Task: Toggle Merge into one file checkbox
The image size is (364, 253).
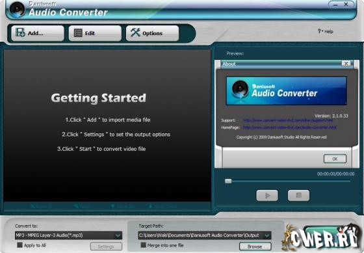Action: [x=144, y=245]
